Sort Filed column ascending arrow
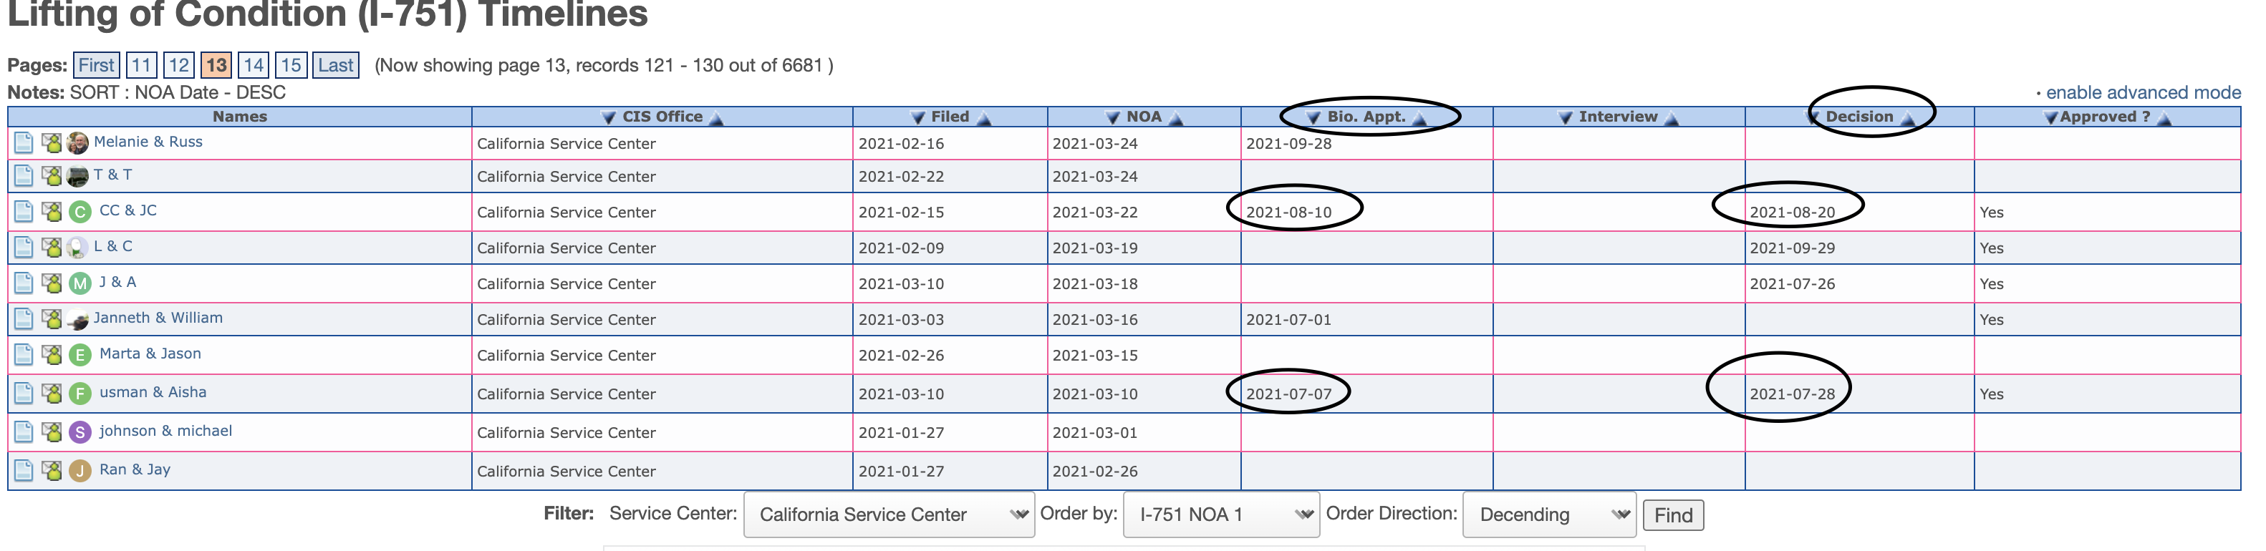Screen dimensions: 2266x551 (x=984, y=118)
